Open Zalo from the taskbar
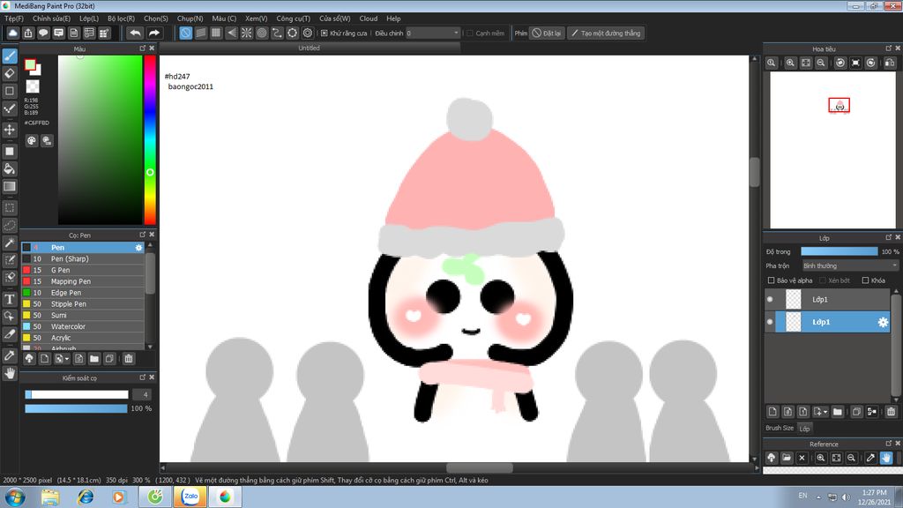The width and height of the screenshot is (903, 508). (190, 497)
